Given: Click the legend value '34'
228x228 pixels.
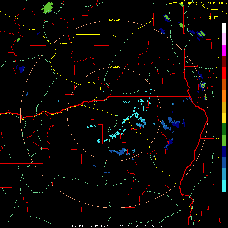Looking at the screenshot, I should point(218,108).
